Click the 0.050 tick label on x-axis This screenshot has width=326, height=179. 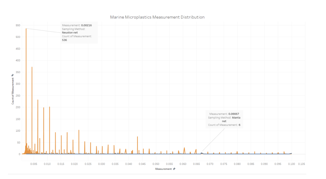(156, 164)
